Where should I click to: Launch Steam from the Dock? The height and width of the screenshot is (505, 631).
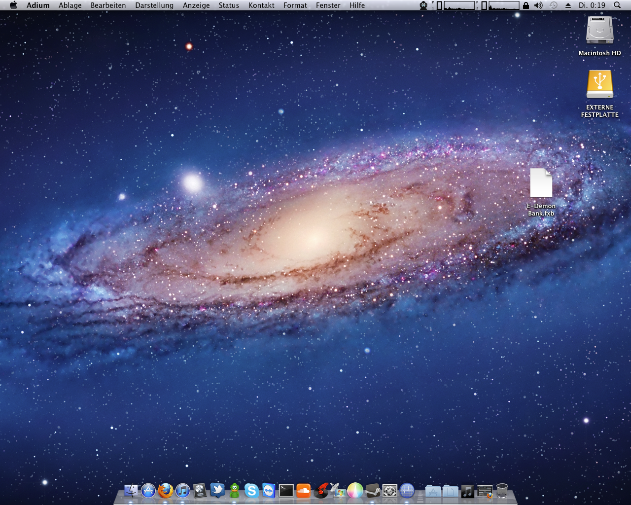(x=373, y=491)
